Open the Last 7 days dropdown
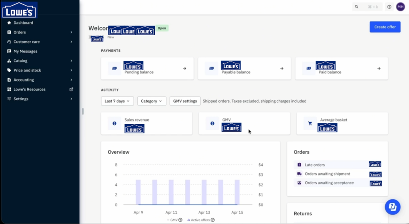The height and width of the screenshot is (224, 409). [x=117, y=101]
